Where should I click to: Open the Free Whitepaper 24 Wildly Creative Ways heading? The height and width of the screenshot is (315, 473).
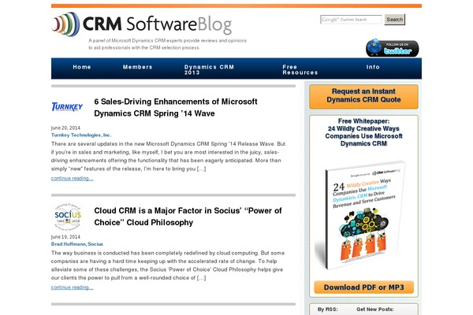click(363, 132)
